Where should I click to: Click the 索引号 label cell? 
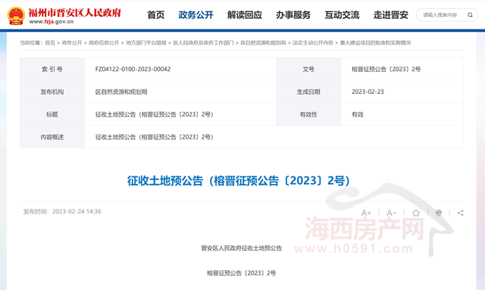(x=52, y=69)
